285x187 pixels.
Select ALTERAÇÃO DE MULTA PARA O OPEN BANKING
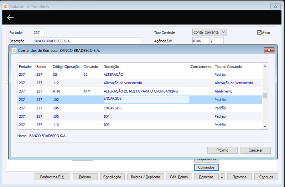[141, 91]
